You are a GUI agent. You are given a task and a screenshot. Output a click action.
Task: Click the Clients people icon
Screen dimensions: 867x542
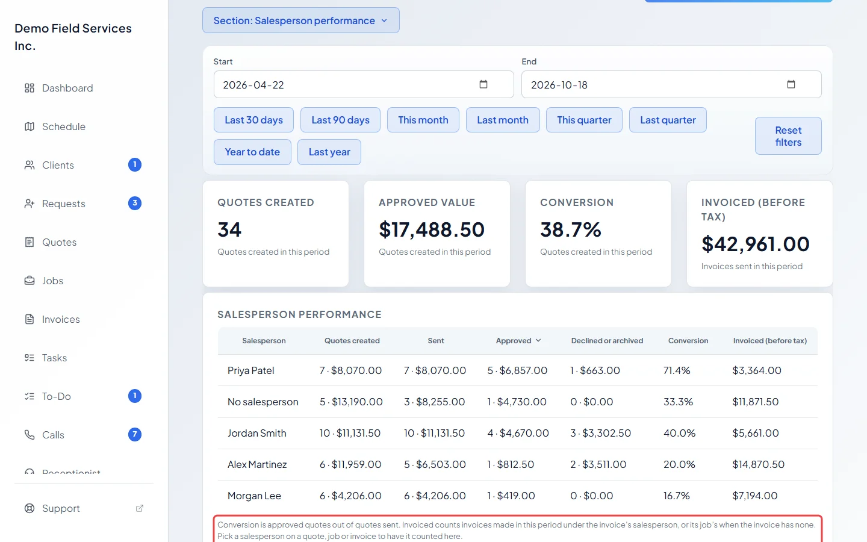[x=30, y=165]
